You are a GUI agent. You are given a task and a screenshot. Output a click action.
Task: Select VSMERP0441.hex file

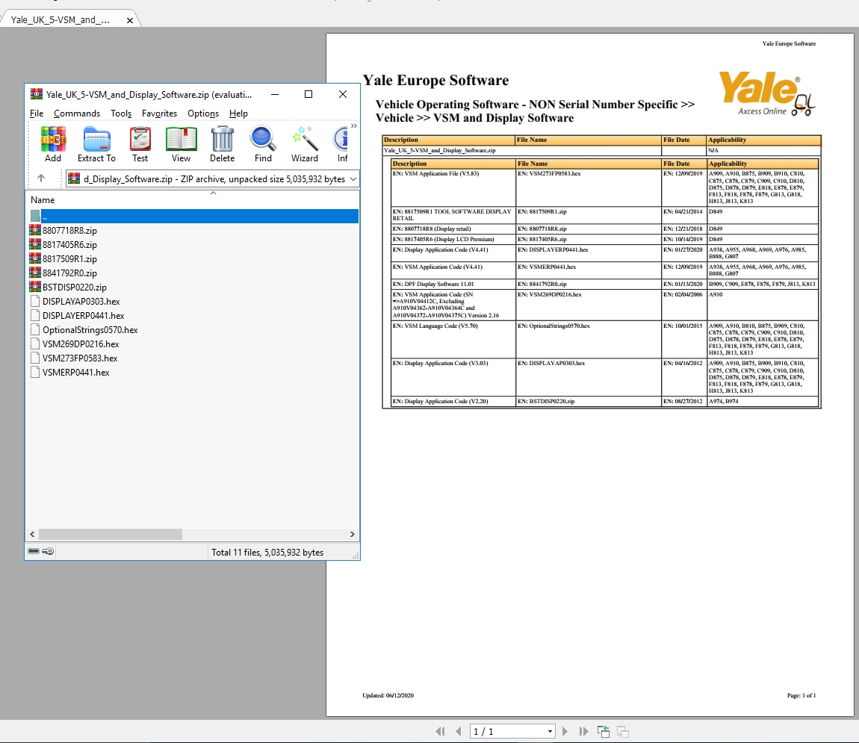point(76,373)
